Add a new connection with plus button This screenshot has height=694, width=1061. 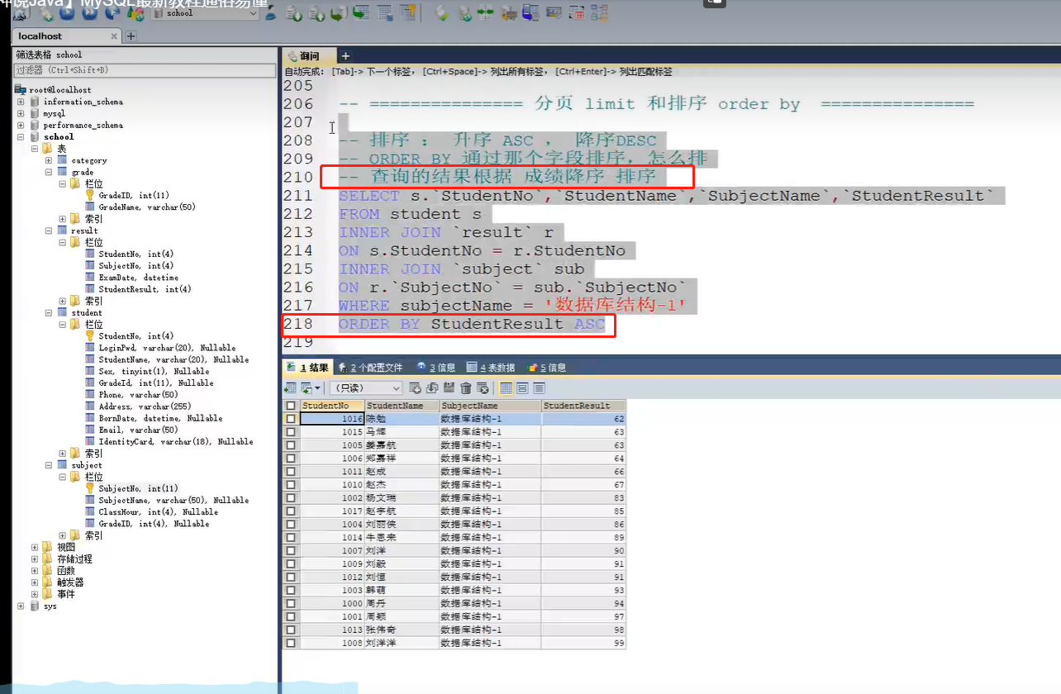pos(131,36)
